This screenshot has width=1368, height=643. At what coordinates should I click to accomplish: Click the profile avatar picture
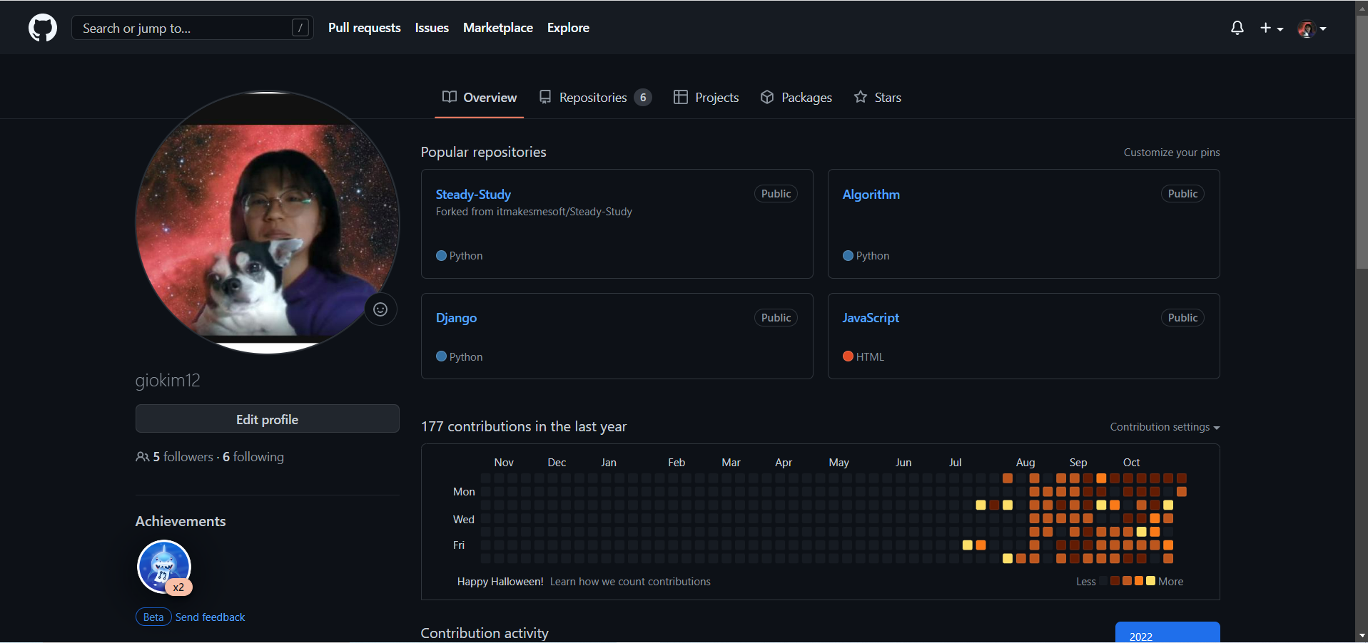click(268, 222)
